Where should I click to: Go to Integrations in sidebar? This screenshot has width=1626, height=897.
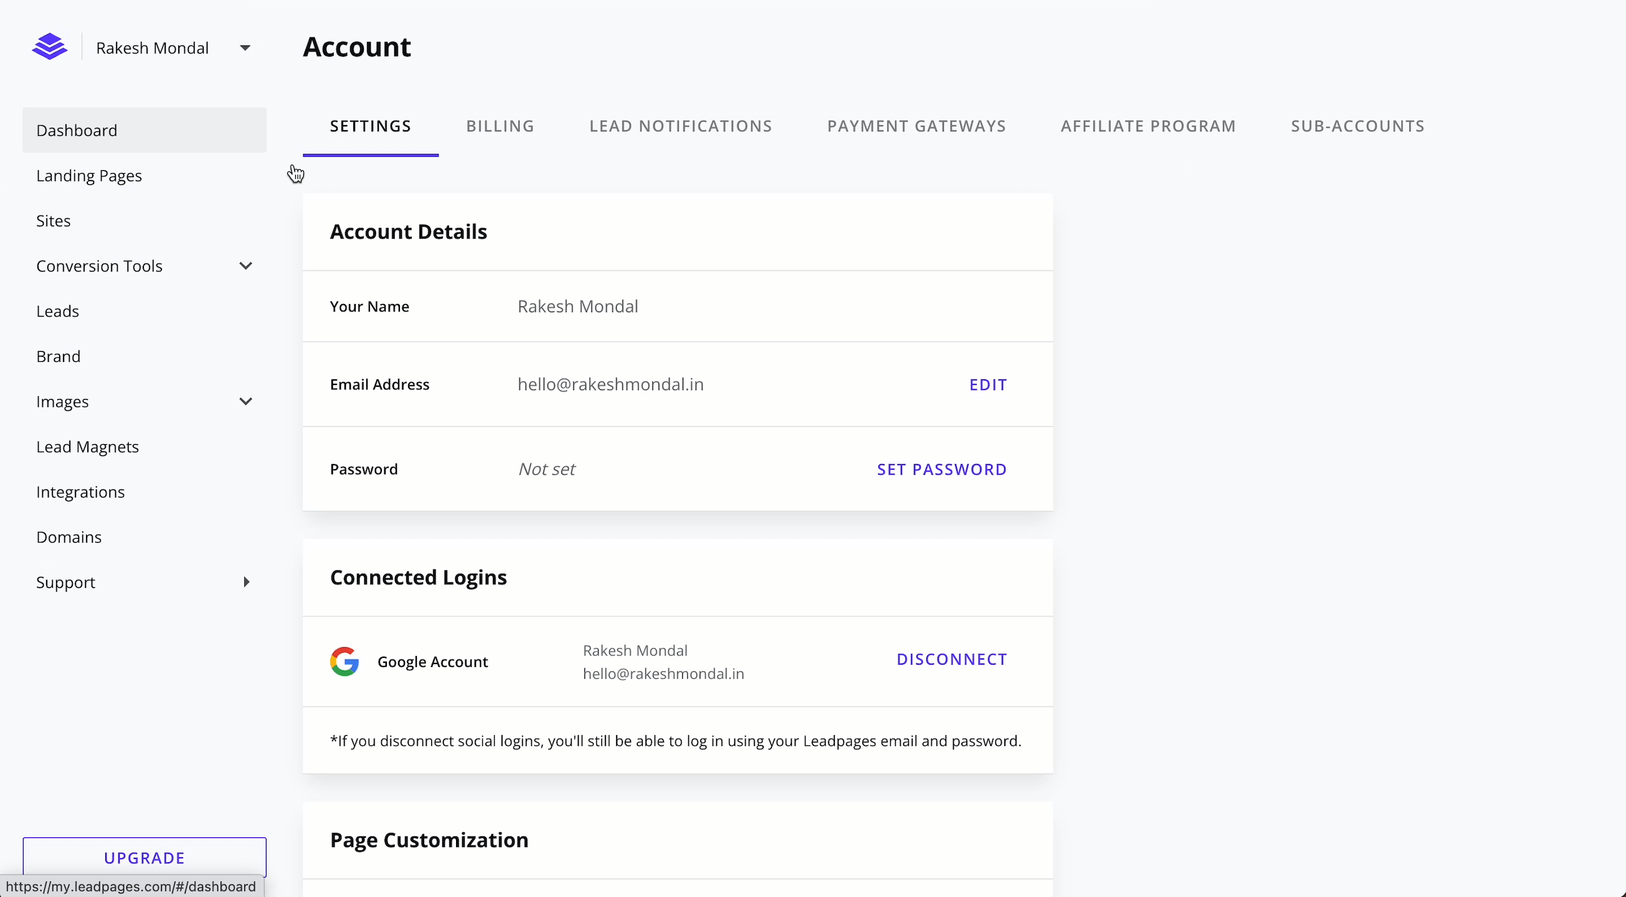point(80,491)
